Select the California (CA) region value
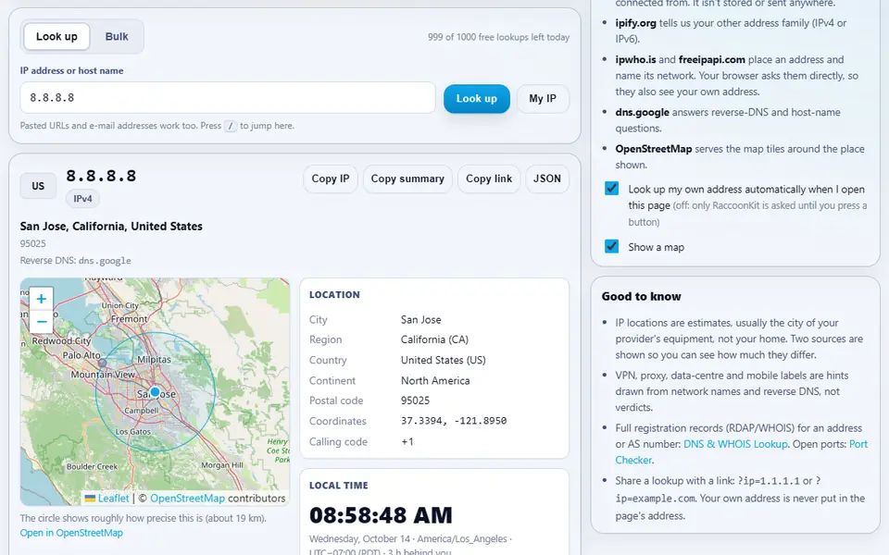The height and width of the screenshot is (555, 889). point(434,339)
